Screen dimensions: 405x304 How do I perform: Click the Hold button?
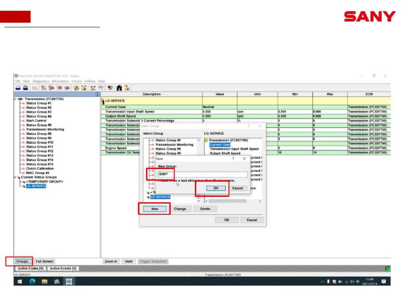(129, 261)
